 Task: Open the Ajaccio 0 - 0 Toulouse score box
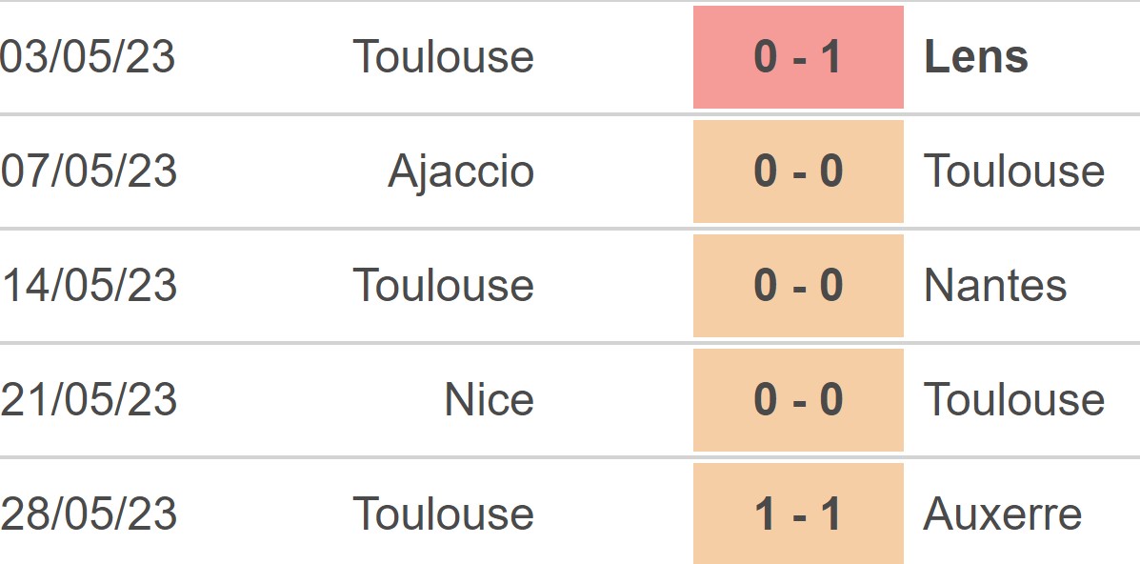tap(798, 171)
